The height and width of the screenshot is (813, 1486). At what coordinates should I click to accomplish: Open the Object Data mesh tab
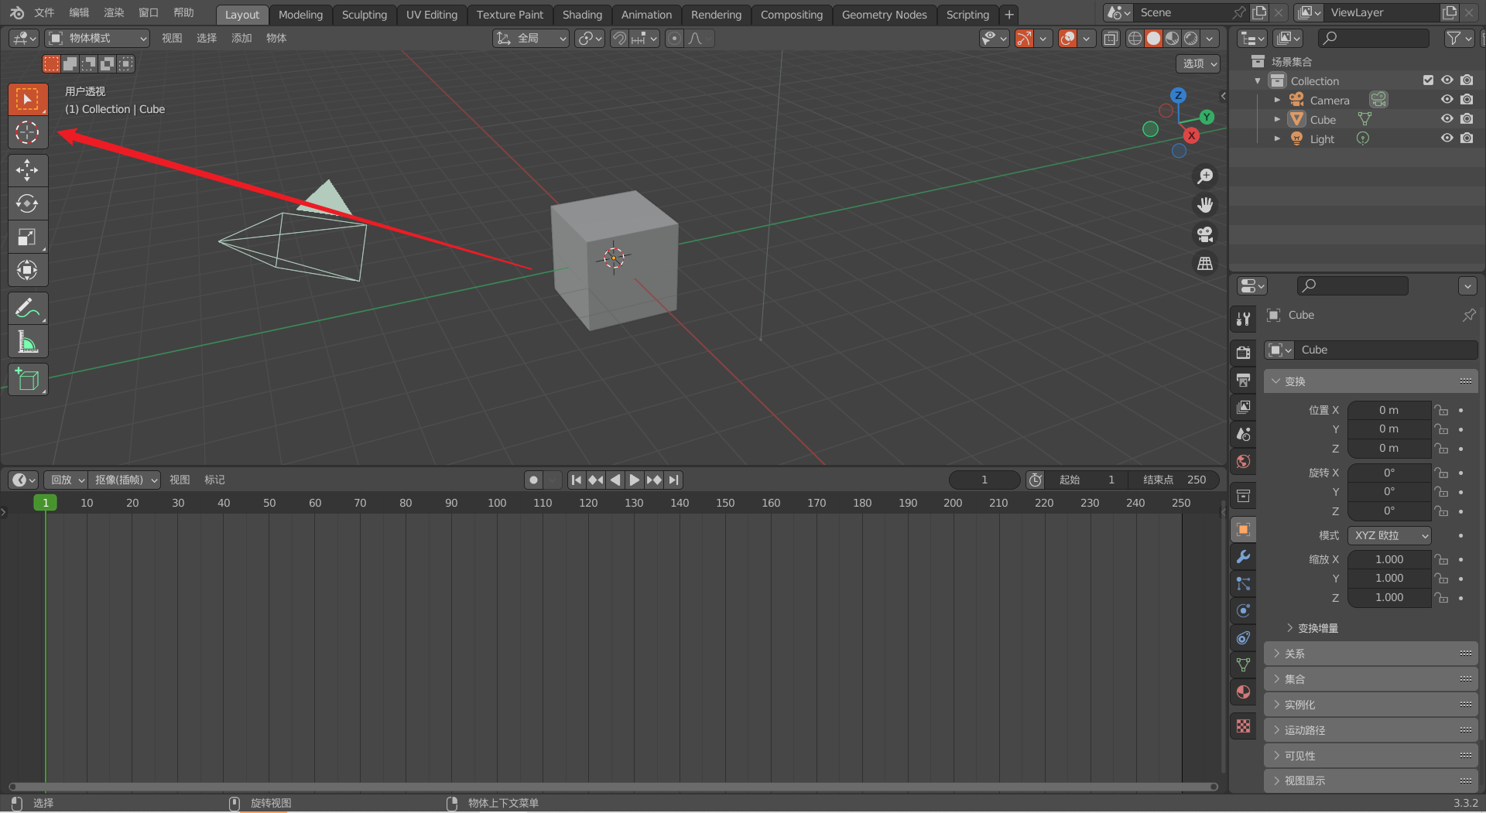(1243, 664)
